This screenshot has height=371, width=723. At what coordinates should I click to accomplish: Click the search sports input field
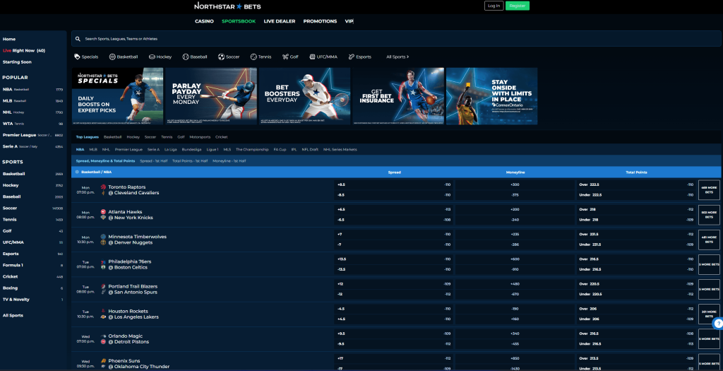[396, 40]
